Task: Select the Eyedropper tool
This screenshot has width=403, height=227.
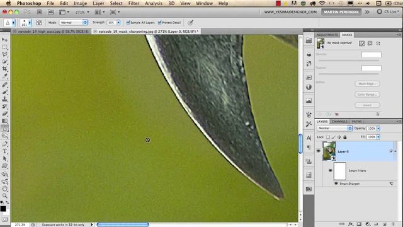Action: pyautogui.click(x=4, y=76)
